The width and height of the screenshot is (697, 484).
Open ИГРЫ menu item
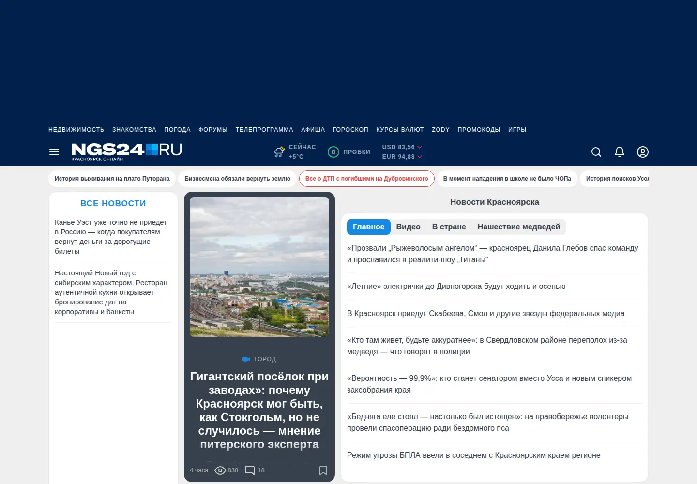517,130
